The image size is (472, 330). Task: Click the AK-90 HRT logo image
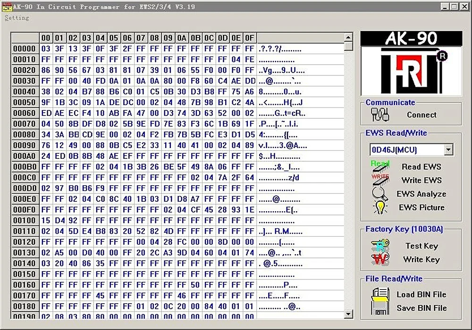411,64
